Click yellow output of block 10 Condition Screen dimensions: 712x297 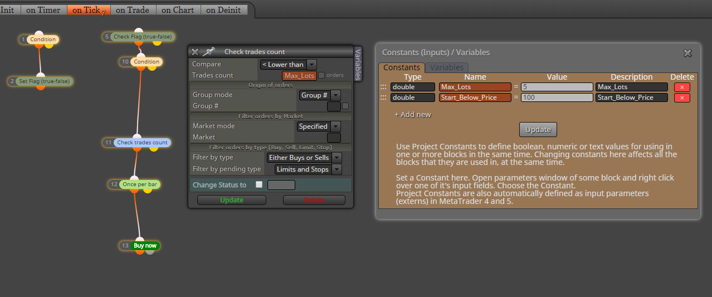pos(152,67)
